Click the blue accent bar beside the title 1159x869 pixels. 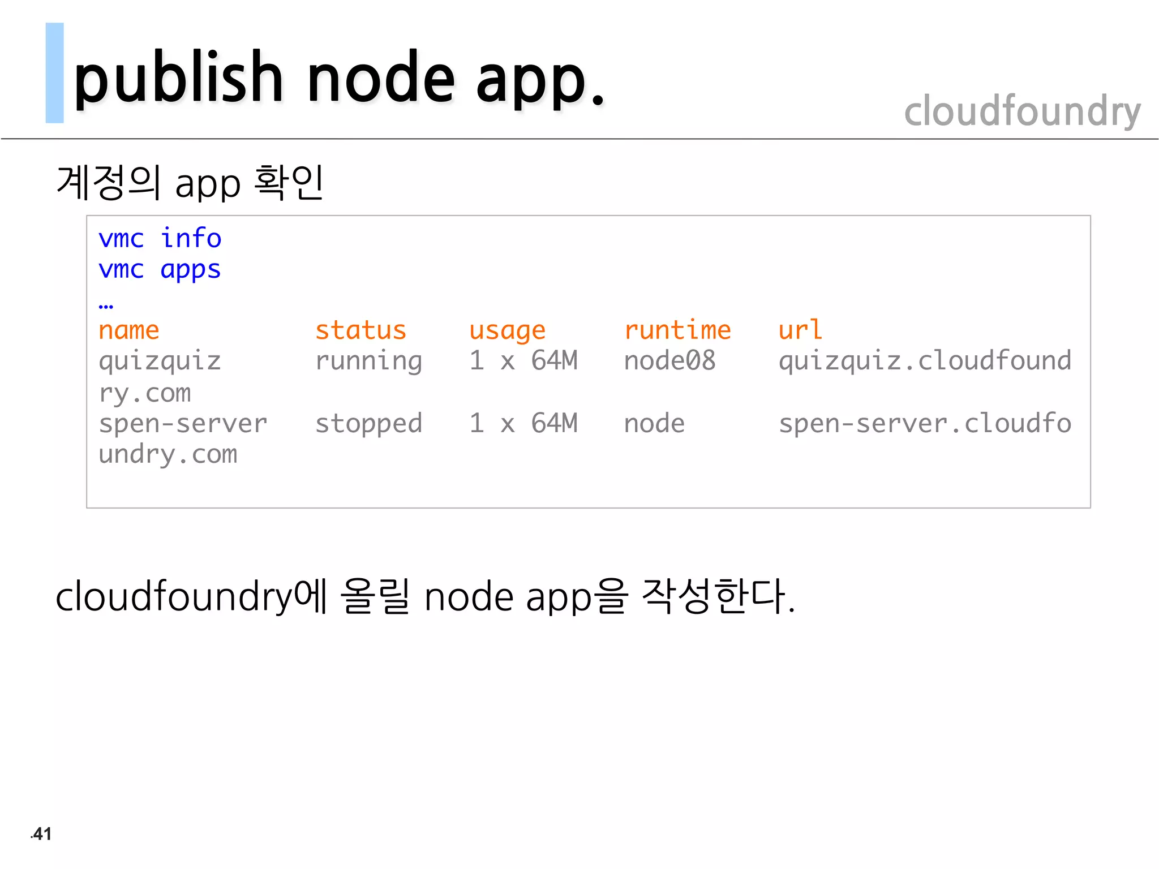pos(54,73)
